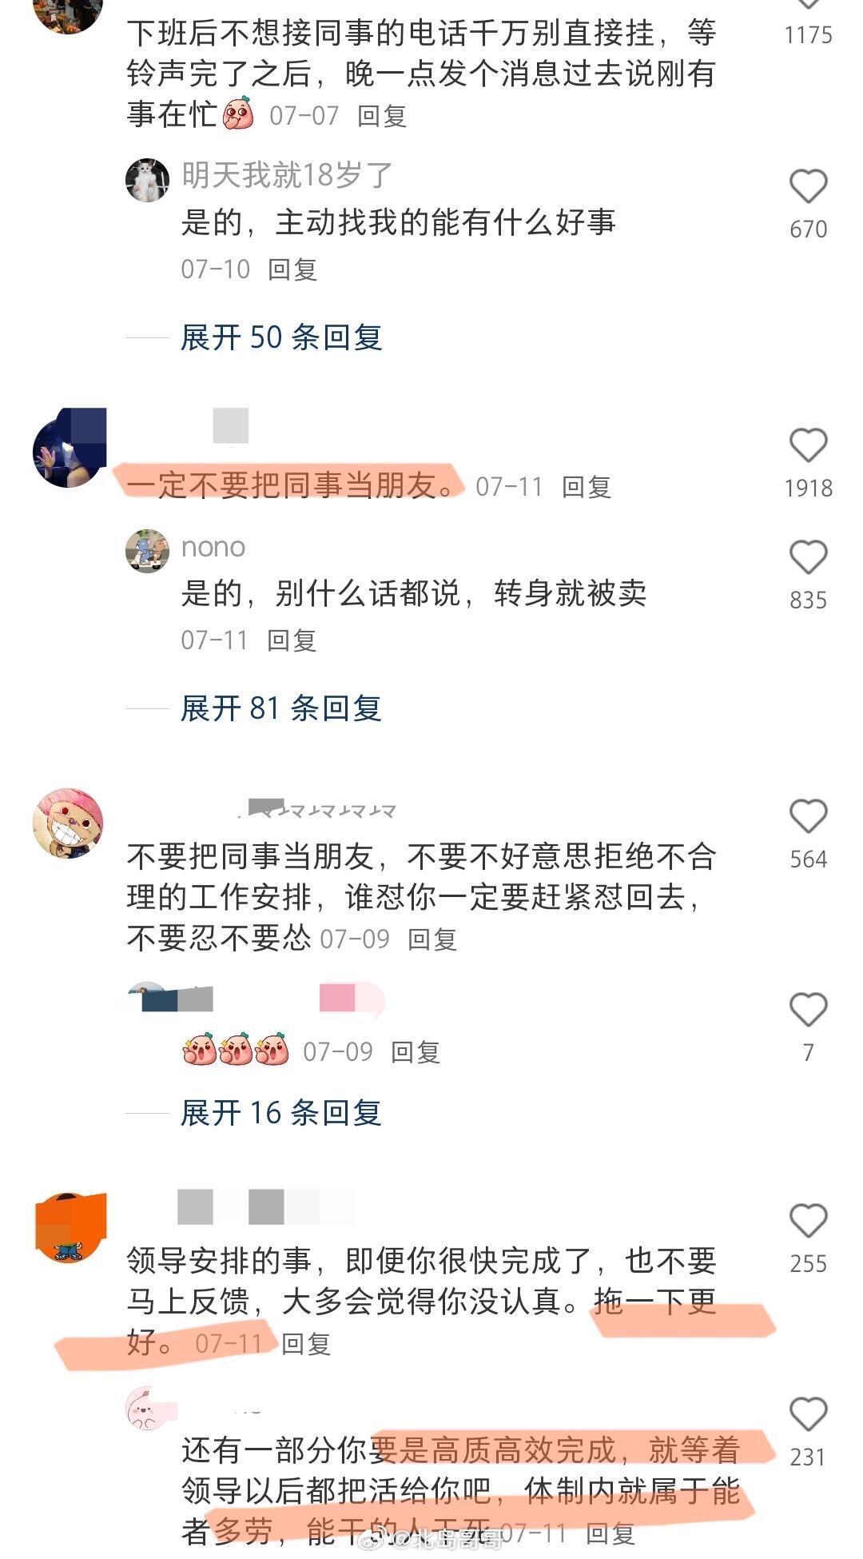Reply to 明天我就18岁了's comment from 07-10
This screenshot has height=1559, width=863.
[292, 269]
